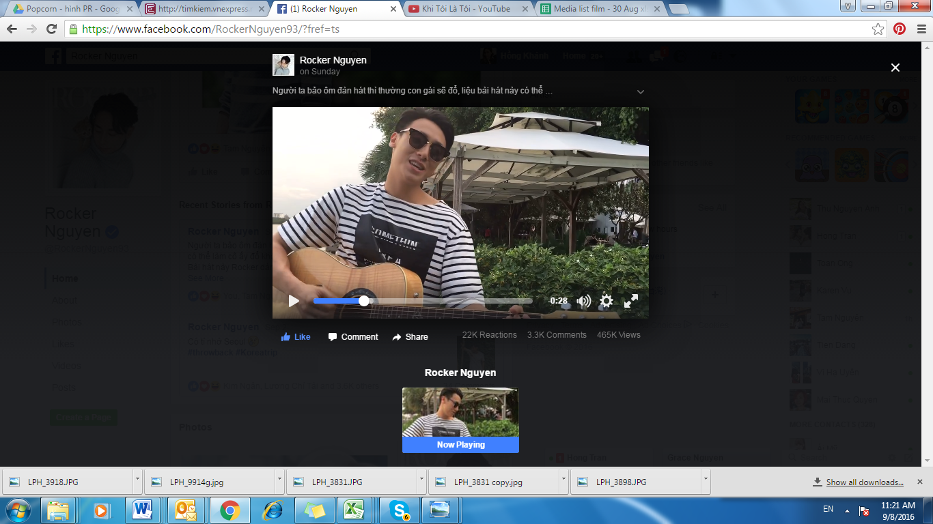Viewport: 933px width, 524px height.
Task: Reload the page with the refresh icon
Action: click(x=51, y=29)
